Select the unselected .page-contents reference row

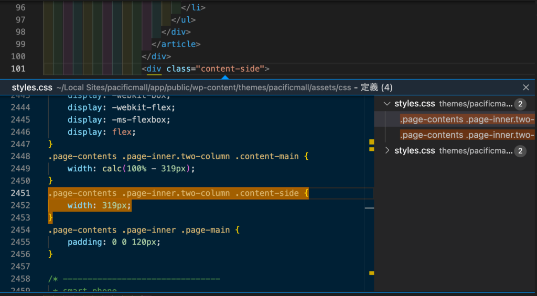[x=467, y=135]
